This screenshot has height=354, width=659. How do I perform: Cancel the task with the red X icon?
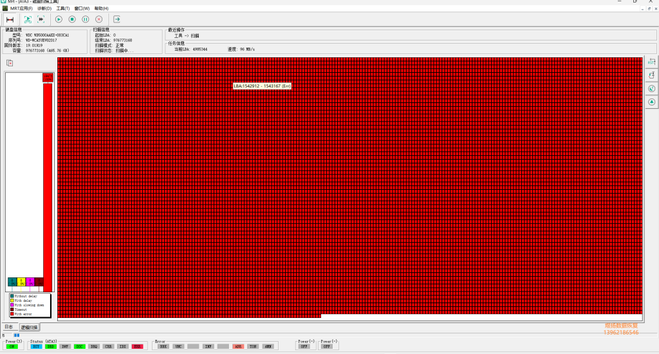click(x=99, y=19)
